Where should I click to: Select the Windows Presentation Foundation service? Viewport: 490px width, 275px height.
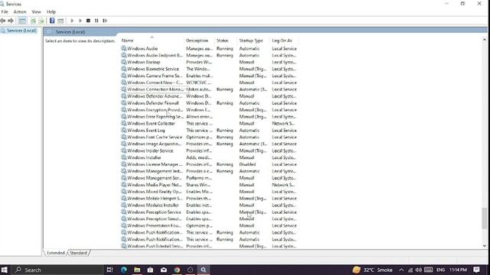[209, 226]
